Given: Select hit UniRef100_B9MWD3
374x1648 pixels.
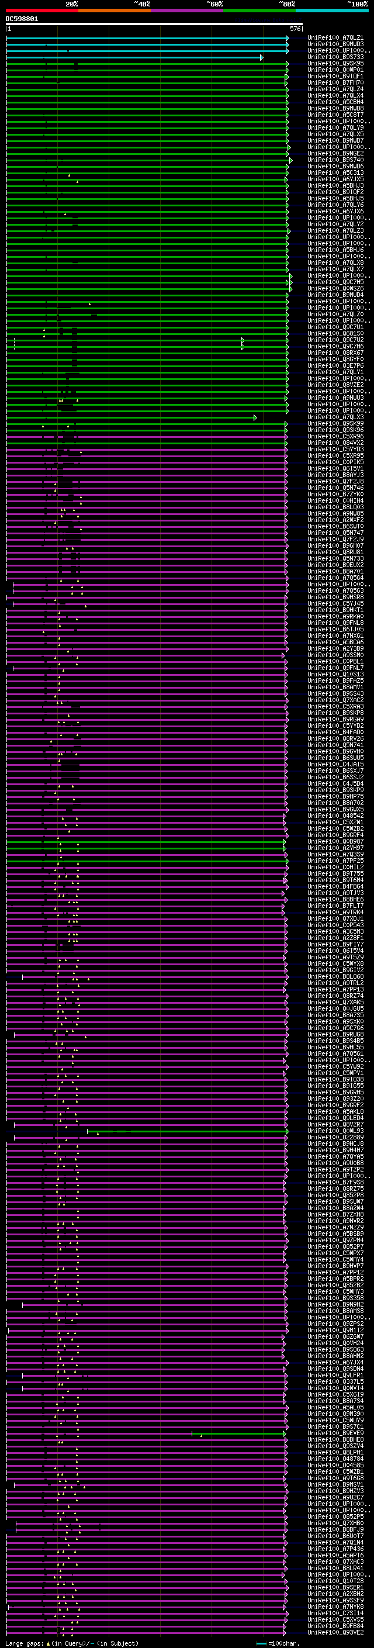Looking at the screenshot, I should point(335,44).
